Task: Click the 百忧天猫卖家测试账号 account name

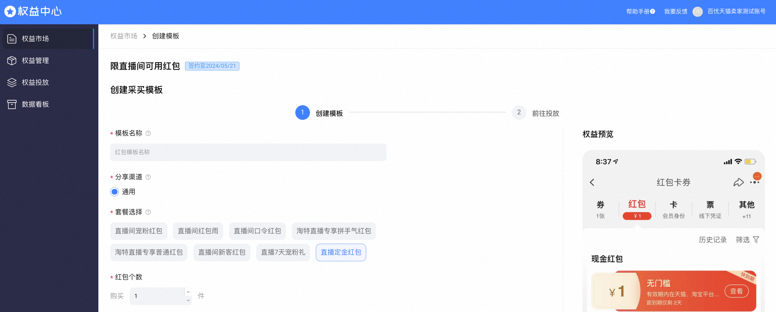Action: (x=737, y=11)
